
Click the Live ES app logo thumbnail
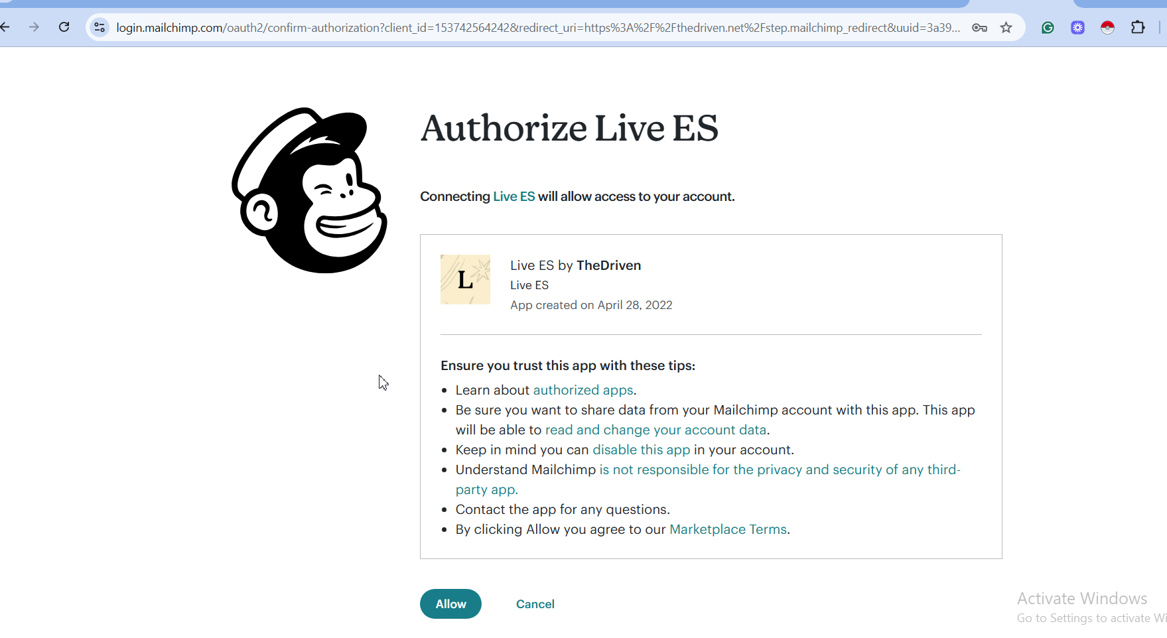pos(465,279)
